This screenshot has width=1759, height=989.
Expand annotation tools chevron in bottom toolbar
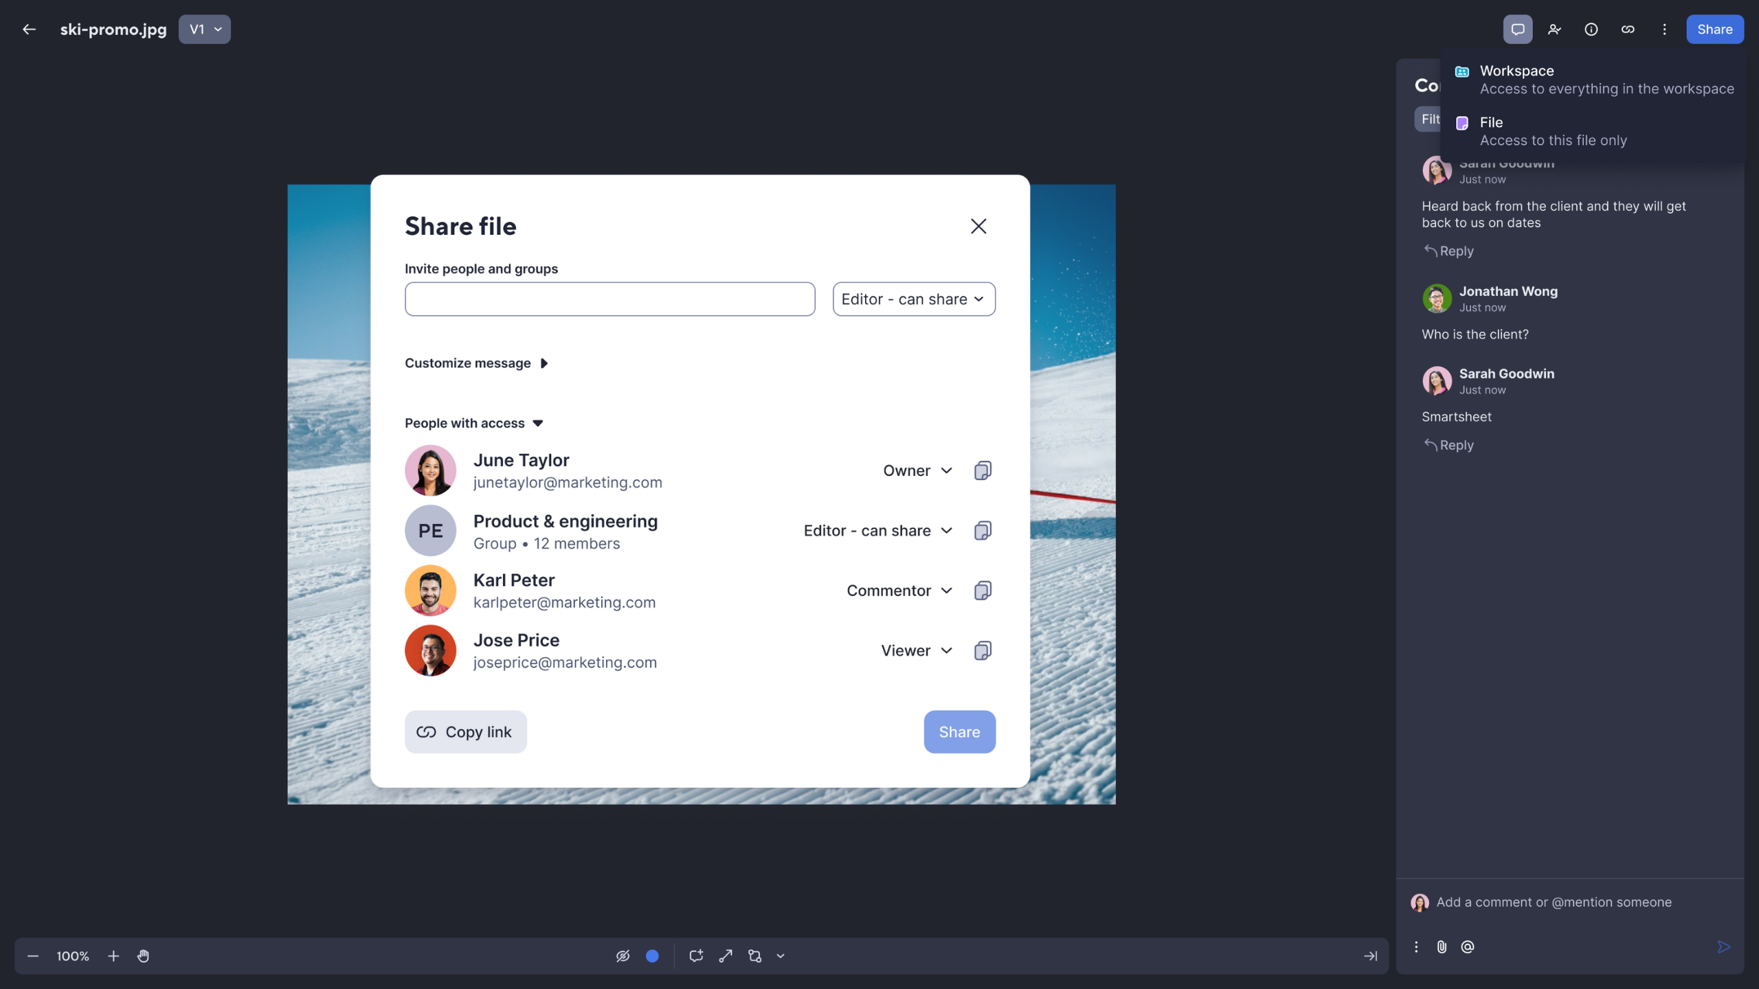coord(781,956)
